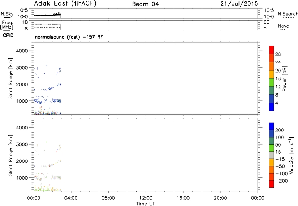
Task: Click the sky noise trace in N.Sky panel
Action: pyautogui.click(x=47, y=15)
